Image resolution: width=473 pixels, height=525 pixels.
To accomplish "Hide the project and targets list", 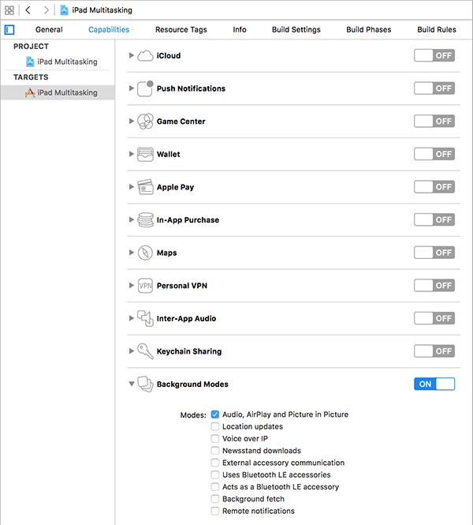I will click(x=9, y=30).
